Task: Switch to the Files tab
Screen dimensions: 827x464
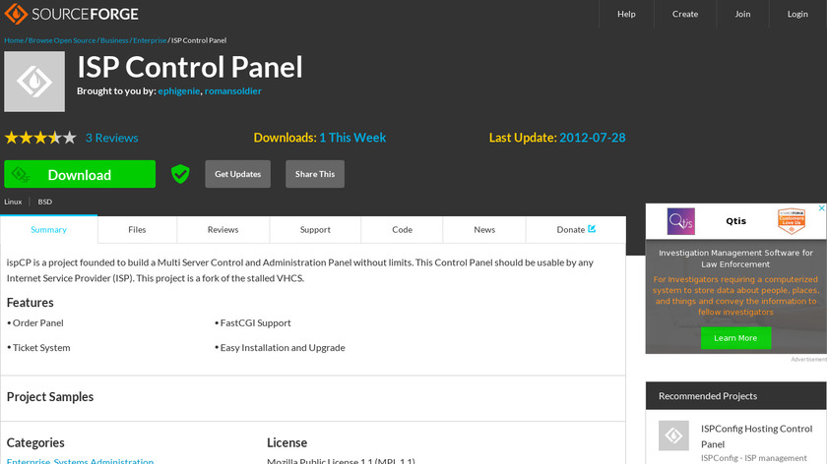Action: 137,230
